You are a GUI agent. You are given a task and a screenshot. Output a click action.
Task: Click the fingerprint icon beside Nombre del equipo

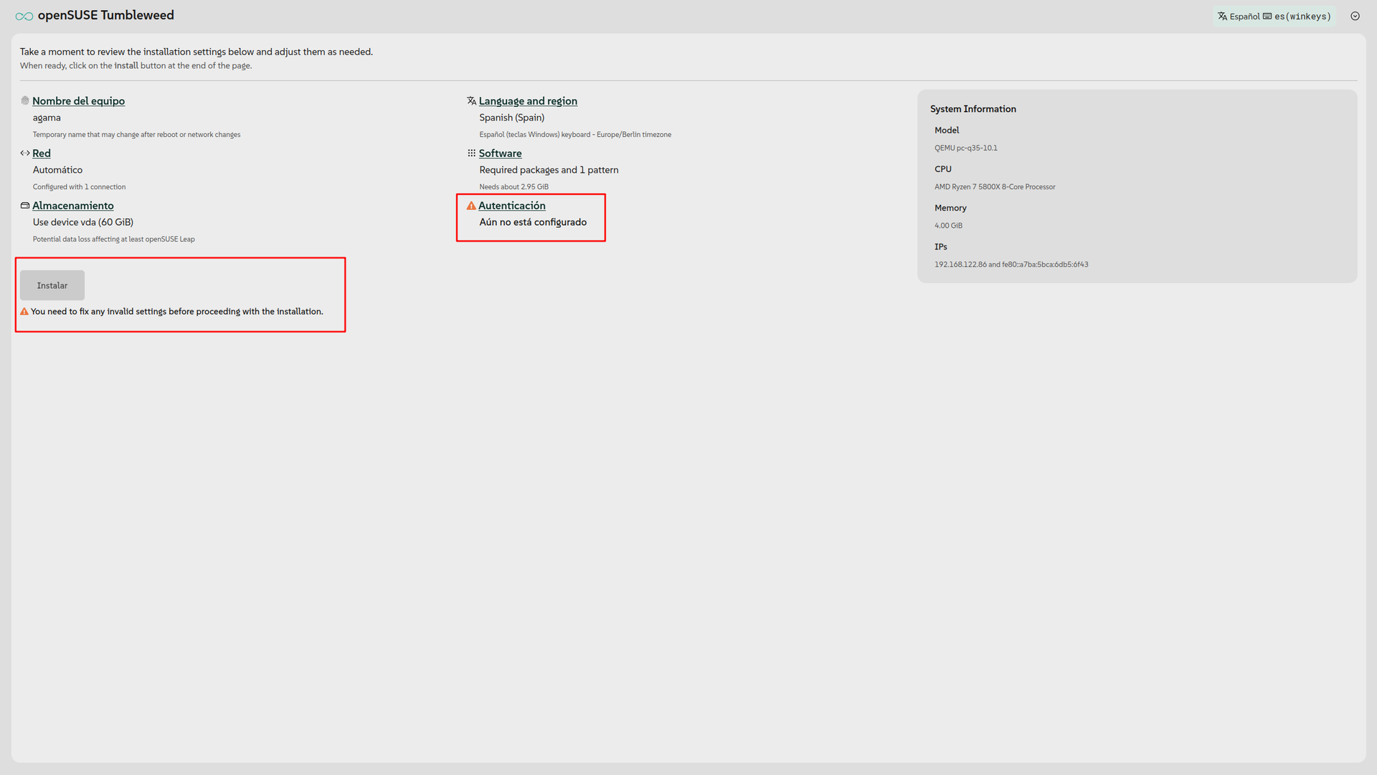pos(25,101)
